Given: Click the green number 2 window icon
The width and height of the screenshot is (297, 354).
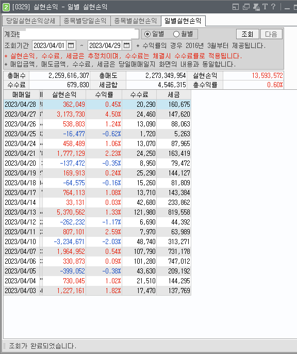Looking at the screenshot, I should 6,7.
